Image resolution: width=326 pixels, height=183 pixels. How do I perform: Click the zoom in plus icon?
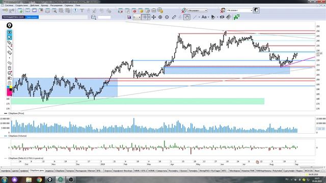tap(160, 17)
